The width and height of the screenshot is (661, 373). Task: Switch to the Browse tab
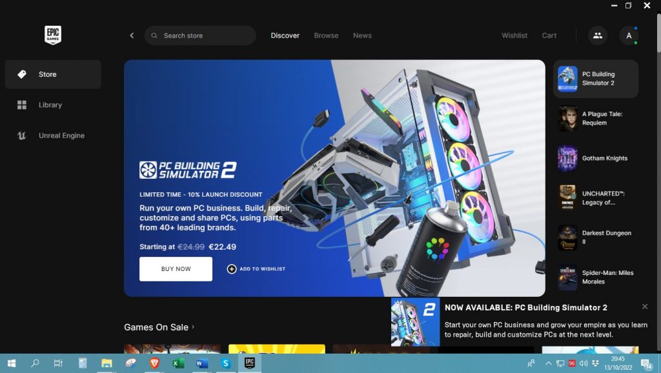[x=326, y=35]
